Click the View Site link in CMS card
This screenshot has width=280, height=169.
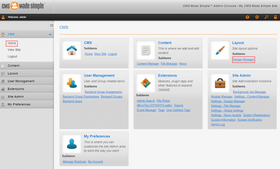click(100, 54)
